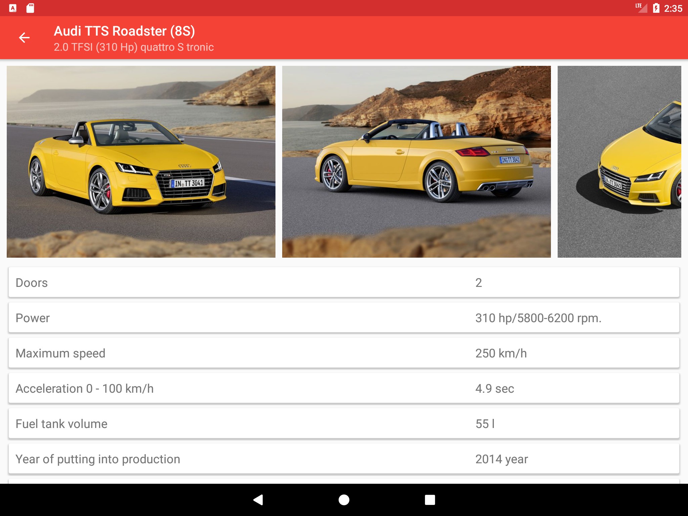Tap the SD card status icon
This screenshot has width=688, height=516.
coord(30,8)
